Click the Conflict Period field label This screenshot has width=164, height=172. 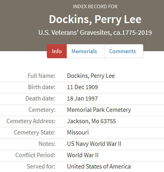[x=35, y=155]
